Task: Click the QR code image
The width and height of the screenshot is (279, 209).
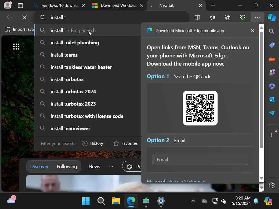Action: click(x=200, y=108)
